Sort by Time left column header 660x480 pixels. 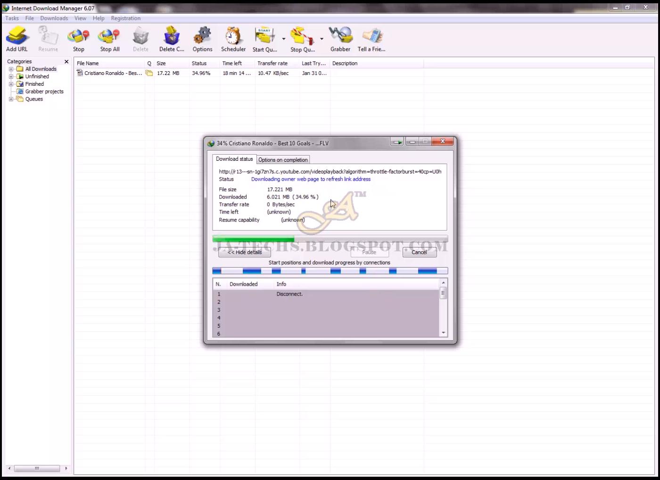(237, 63)
